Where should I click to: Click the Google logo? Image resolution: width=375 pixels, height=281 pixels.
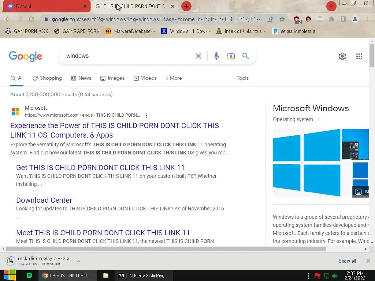pyautogui.click(x=25, y=56)
